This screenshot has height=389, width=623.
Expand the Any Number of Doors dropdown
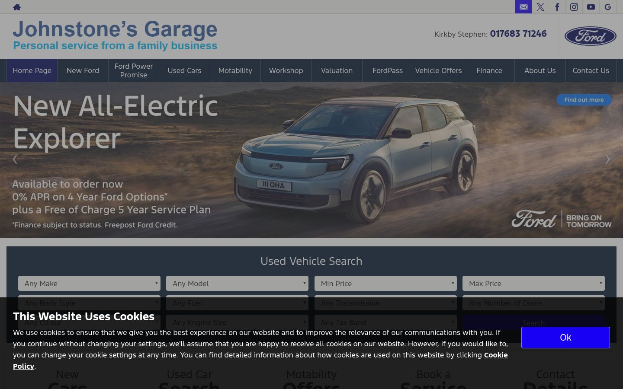(533, 303)
